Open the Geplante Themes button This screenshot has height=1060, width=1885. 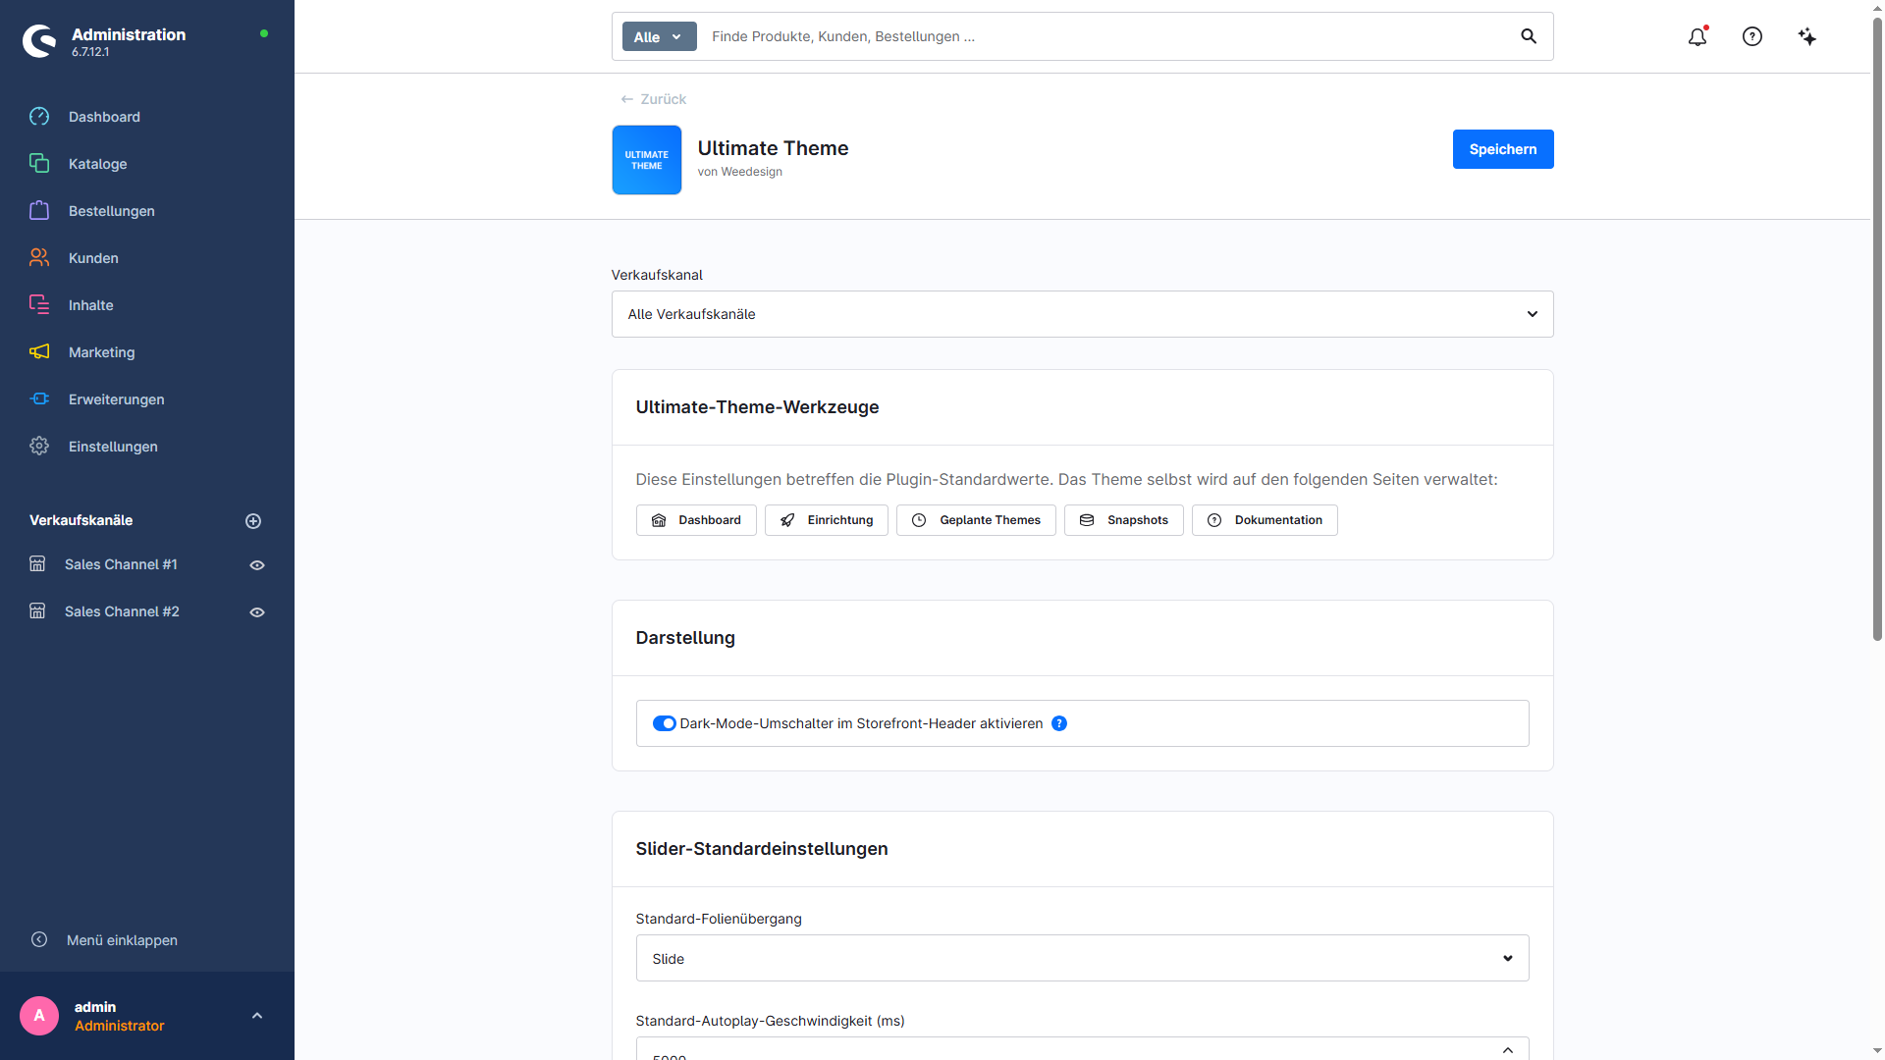coord(976,520)
